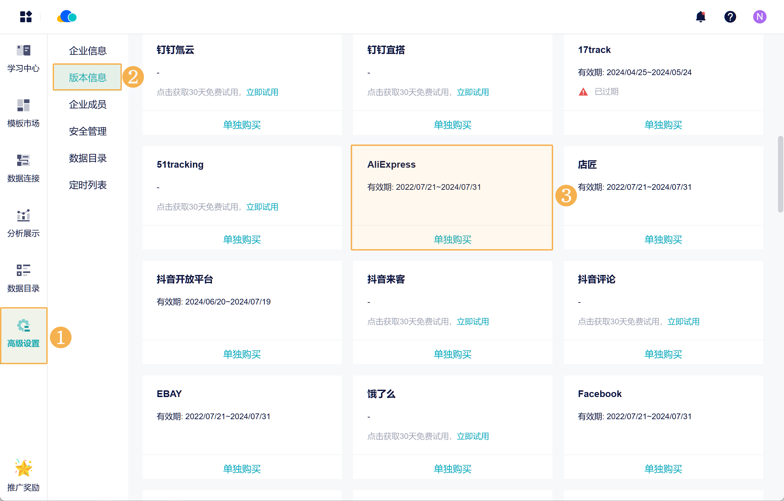Click 单独购买 under 17track card
Screen dimensions: 784x501
tap(663, 125)
